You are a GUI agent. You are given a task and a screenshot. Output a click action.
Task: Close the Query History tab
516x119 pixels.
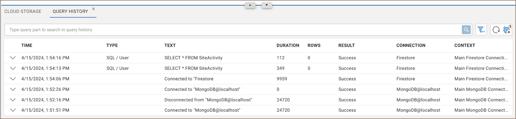coord(93,9)
